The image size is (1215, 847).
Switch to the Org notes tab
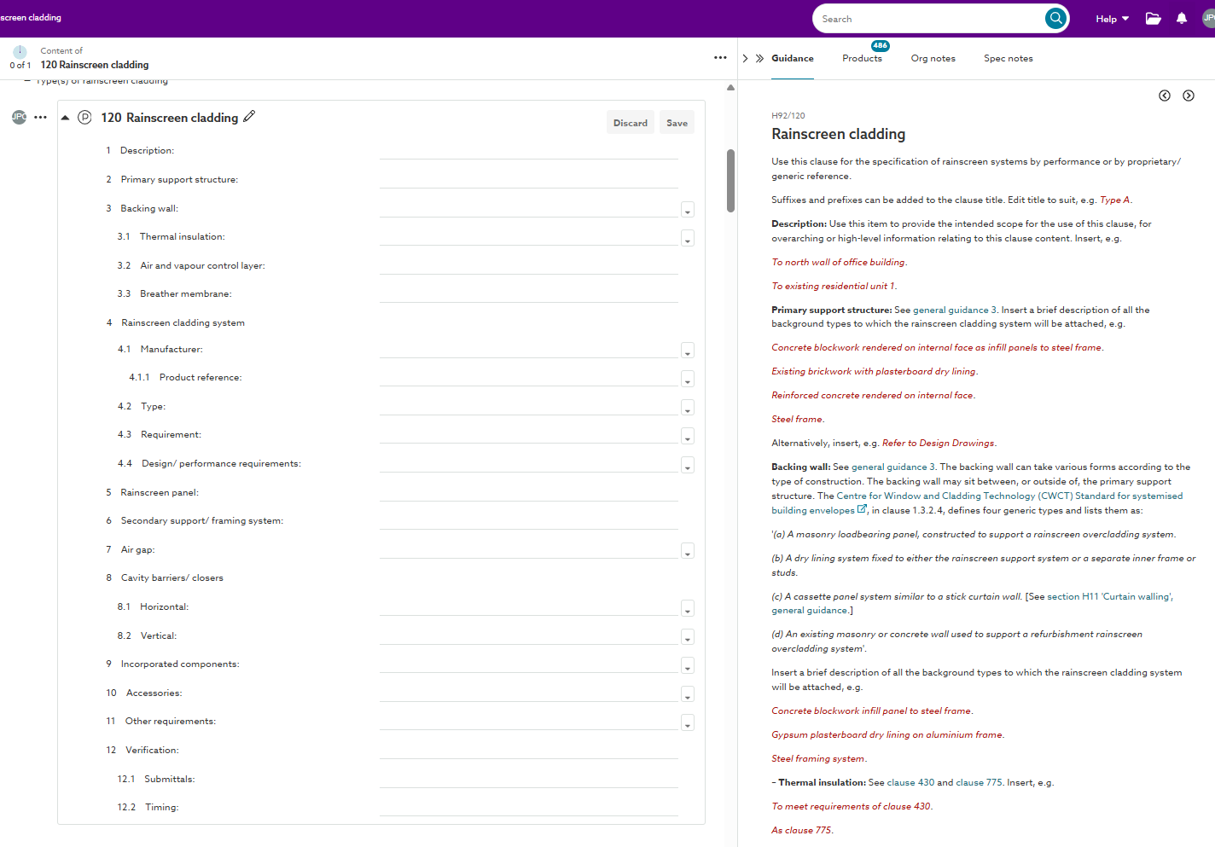pos(933,59)
